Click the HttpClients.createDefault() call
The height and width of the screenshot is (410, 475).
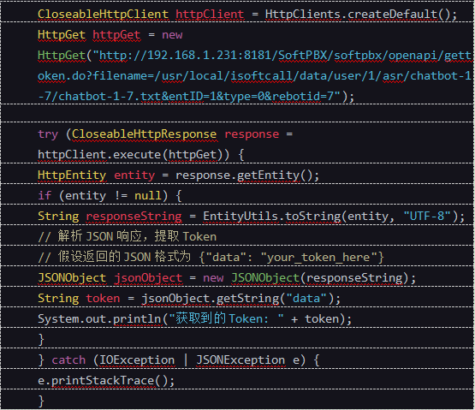click(361, 15)
